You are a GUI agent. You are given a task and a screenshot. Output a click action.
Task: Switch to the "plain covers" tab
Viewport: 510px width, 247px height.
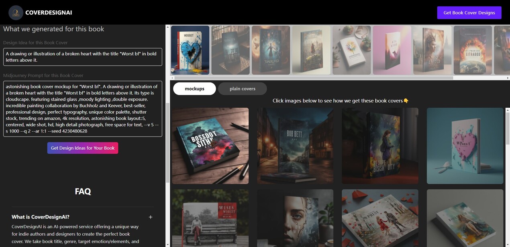coord(243,89)
